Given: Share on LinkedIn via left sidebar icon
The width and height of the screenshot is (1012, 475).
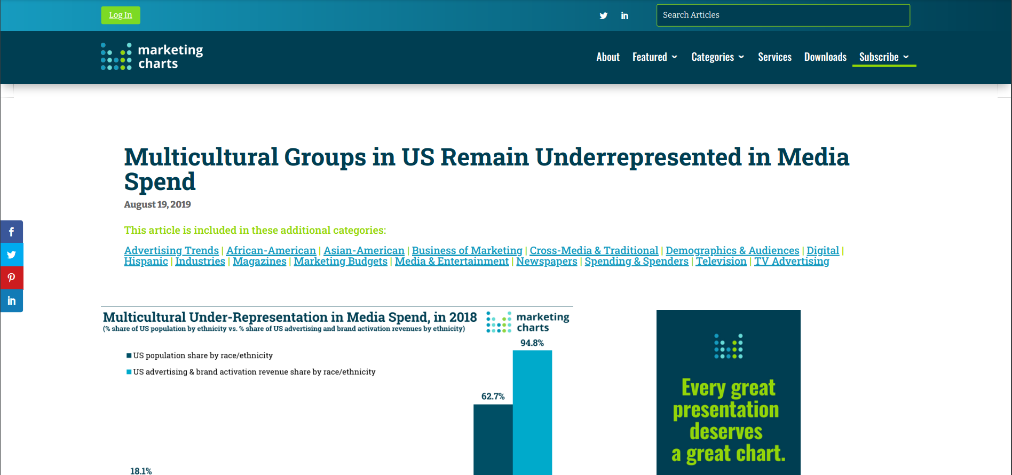Looking at the screenshot, I should (11, 301).
